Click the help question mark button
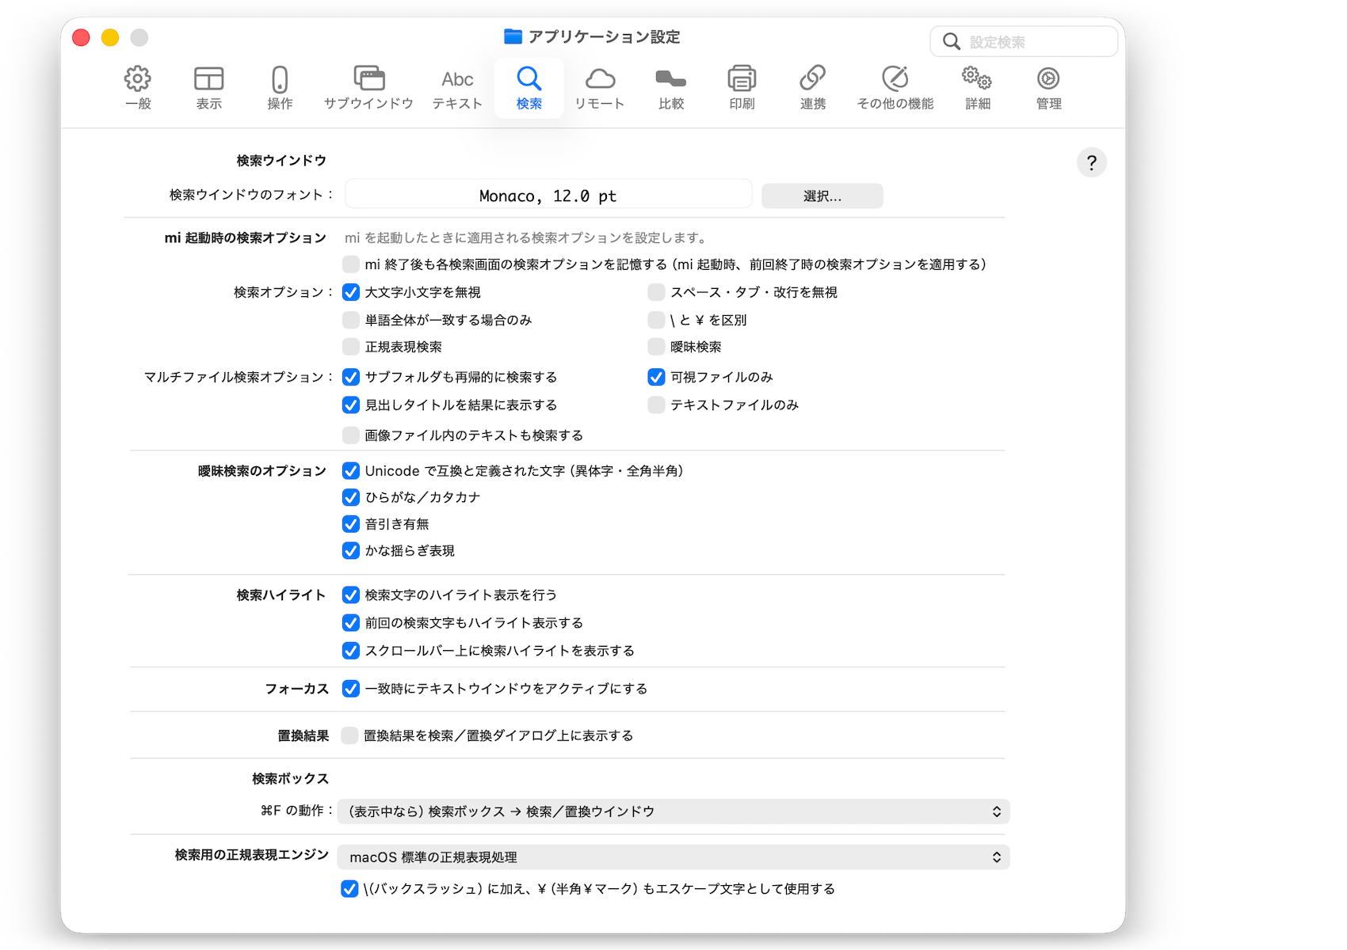The width and height of the screenshot is (1347, 950). click(x=1091, y=163)
